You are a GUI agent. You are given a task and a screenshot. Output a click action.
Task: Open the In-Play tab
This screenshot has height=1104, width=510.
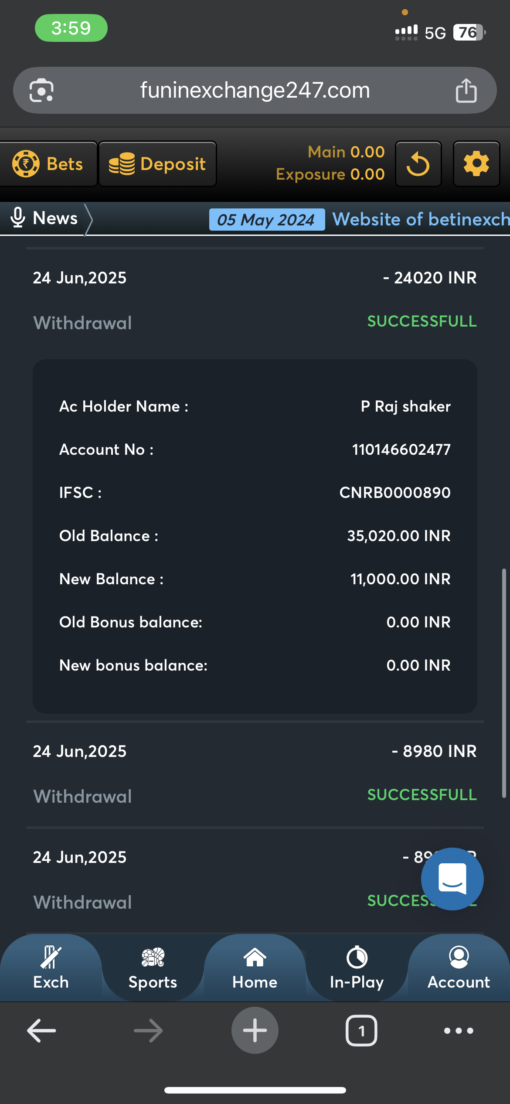pyautogui.click(x=357, y=967)
